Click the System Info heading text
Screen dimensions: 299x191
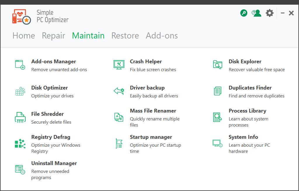click(243, 137)
